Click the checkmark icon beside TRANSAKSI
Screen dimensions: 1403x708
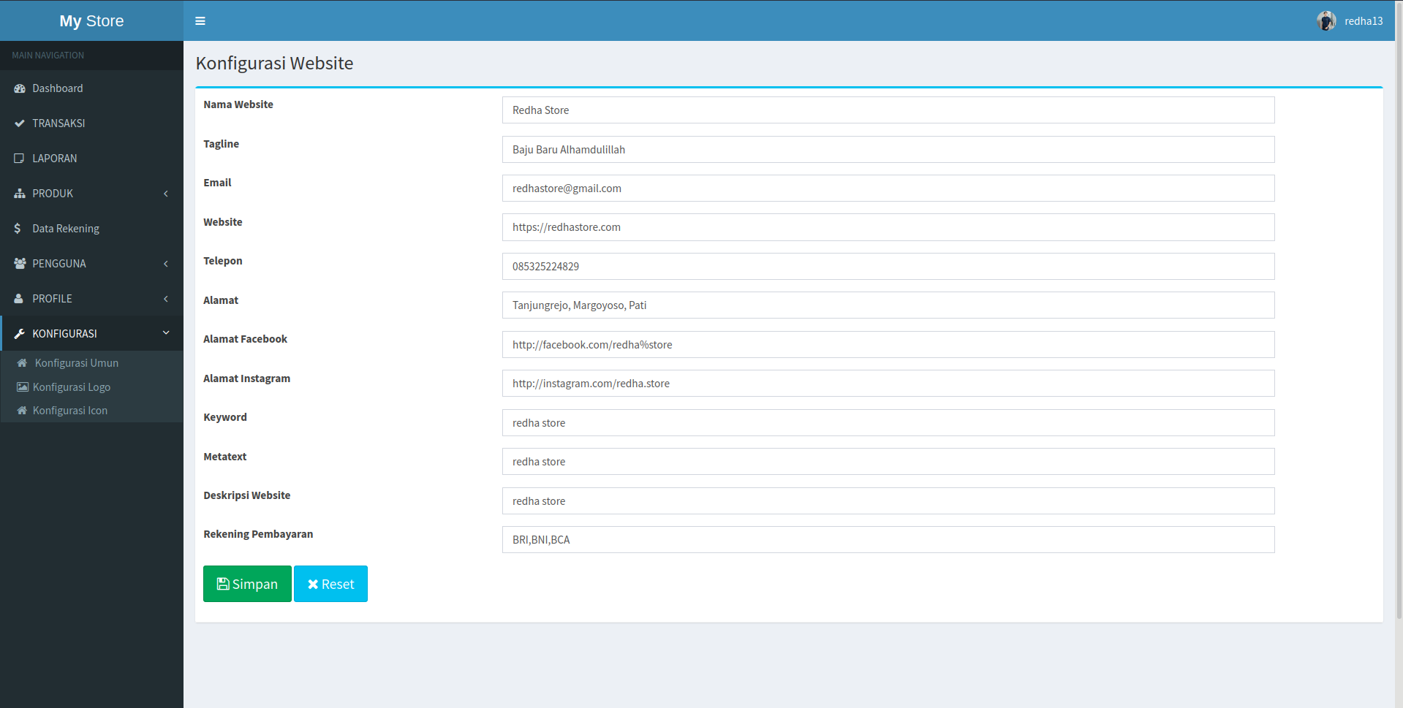click(20, 123)
